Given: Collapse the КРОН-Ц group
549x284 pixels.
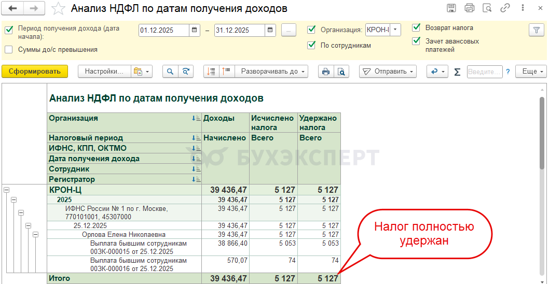Looking at the screenshot, I should [x=6, y=190].
